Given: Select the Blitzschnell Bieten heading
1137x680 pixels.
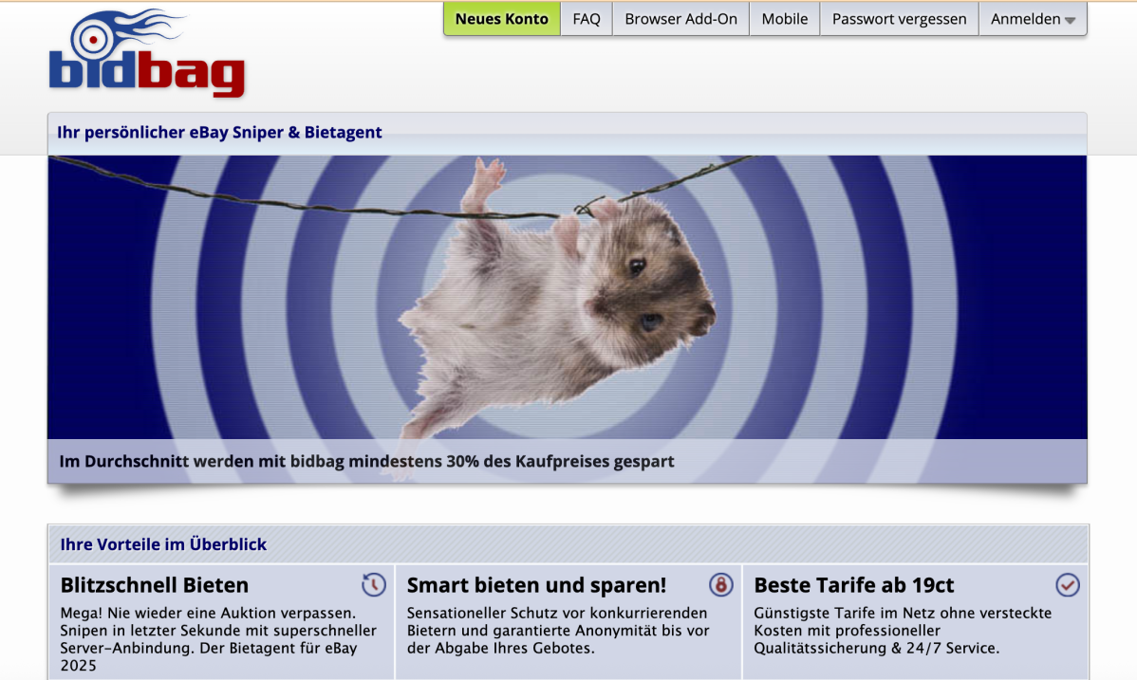Looking at the screenshot, I should click(155, 585).
